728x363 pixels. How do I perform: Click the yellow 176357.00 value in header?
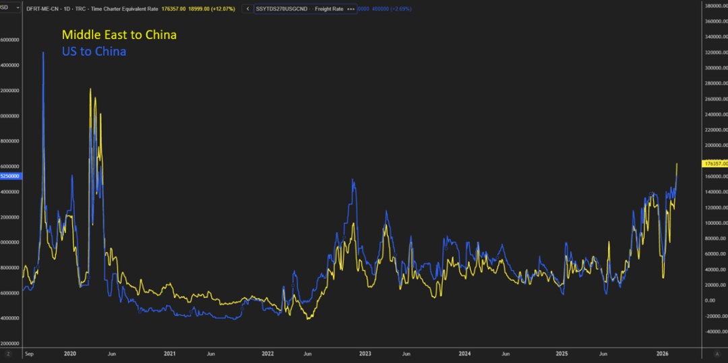(x=173, y=9)
